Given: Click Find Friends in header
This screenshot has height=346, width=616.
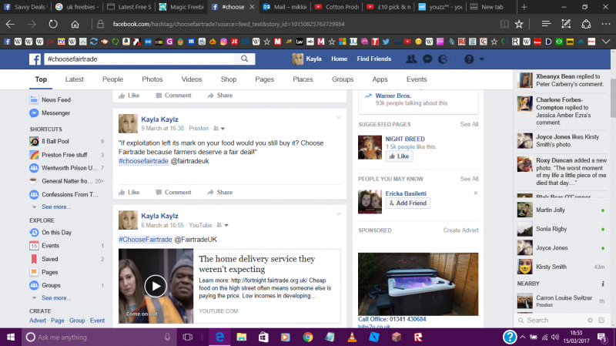Looking at the screenshot, I should tap(374, 59).
